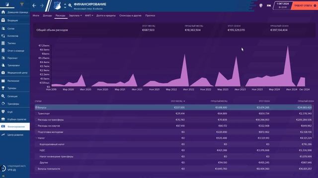This screenshot has width=318, height=178.
Task: Switch to the Доходы tab
Action: (47, 15)
